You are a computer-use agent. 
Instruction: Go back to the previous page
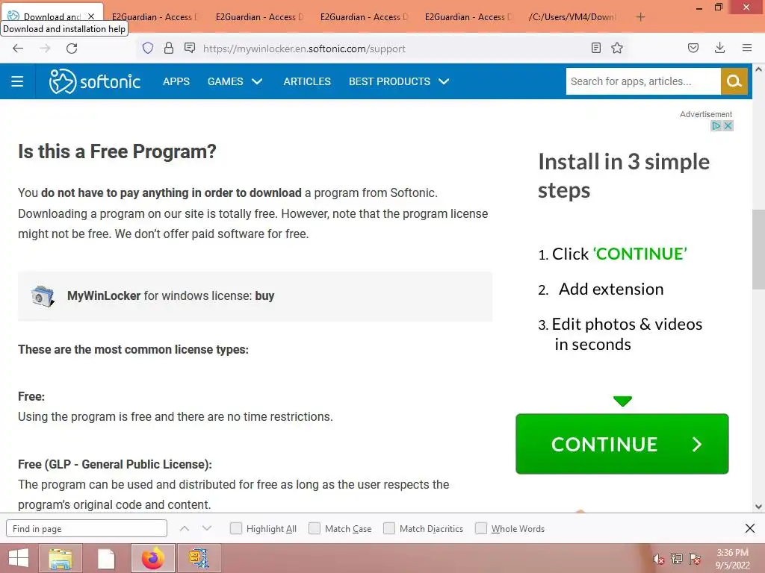point(18,48)
